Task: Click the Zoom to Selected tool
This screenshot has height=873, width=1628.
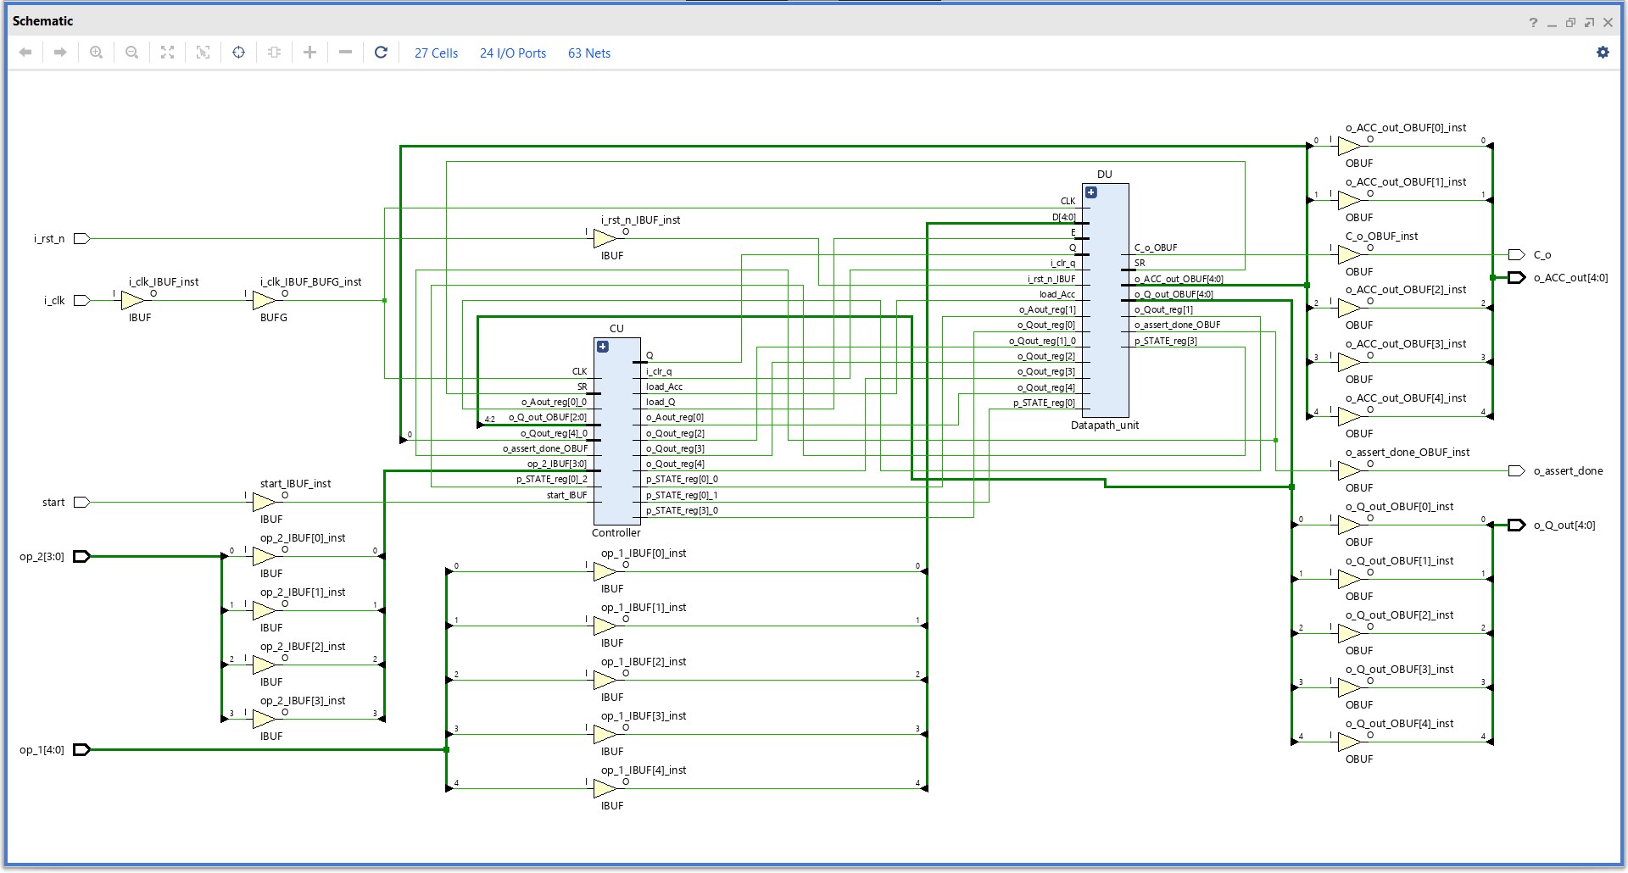Action: [x=203, y=52]
